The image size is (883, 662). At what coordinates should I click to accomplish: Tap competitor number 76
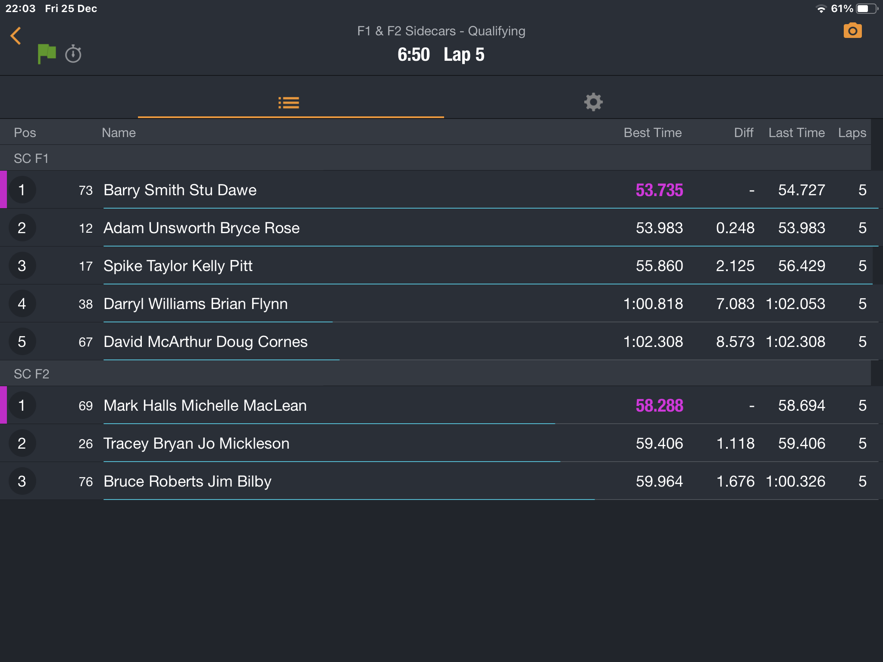point(86,481)
